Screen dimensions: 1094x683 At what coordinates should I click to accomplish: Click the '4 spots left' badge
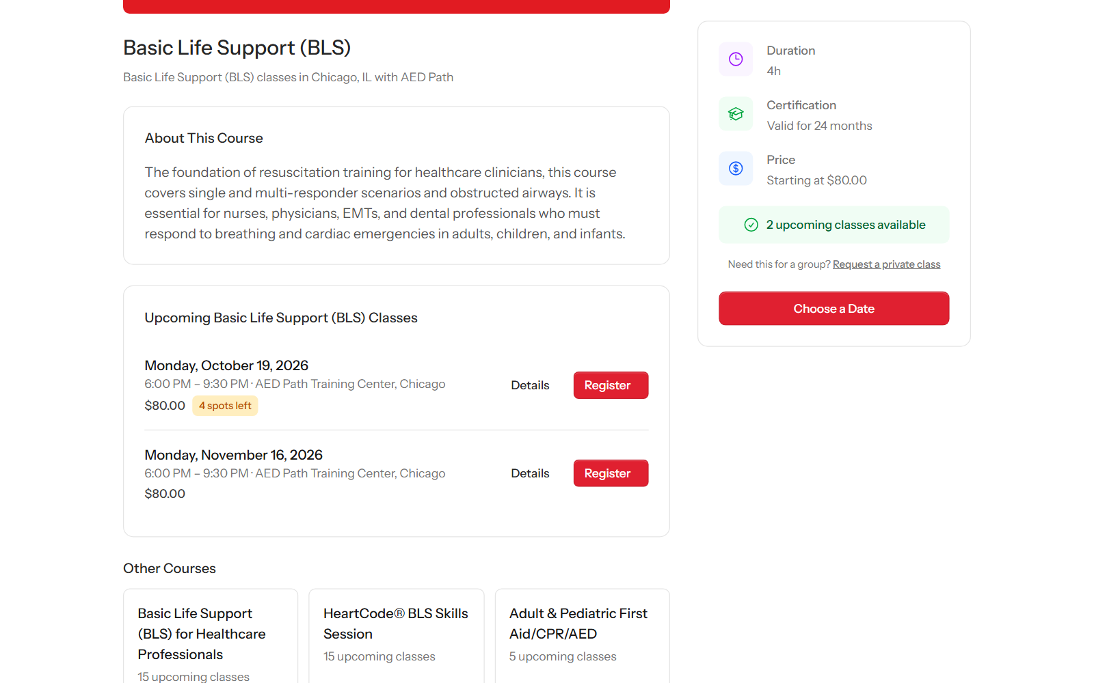[225, 406]
